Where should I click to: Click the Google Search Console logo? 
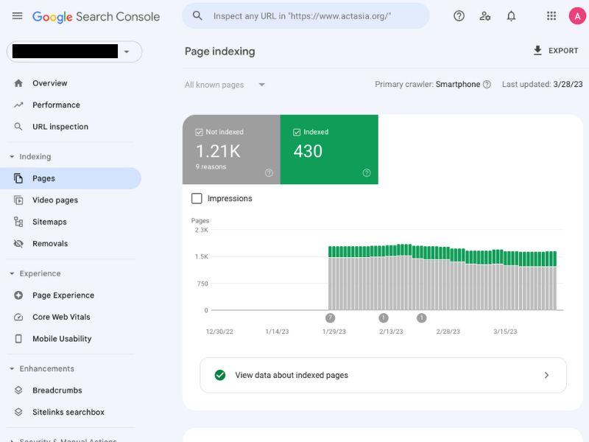coord(96,16)
